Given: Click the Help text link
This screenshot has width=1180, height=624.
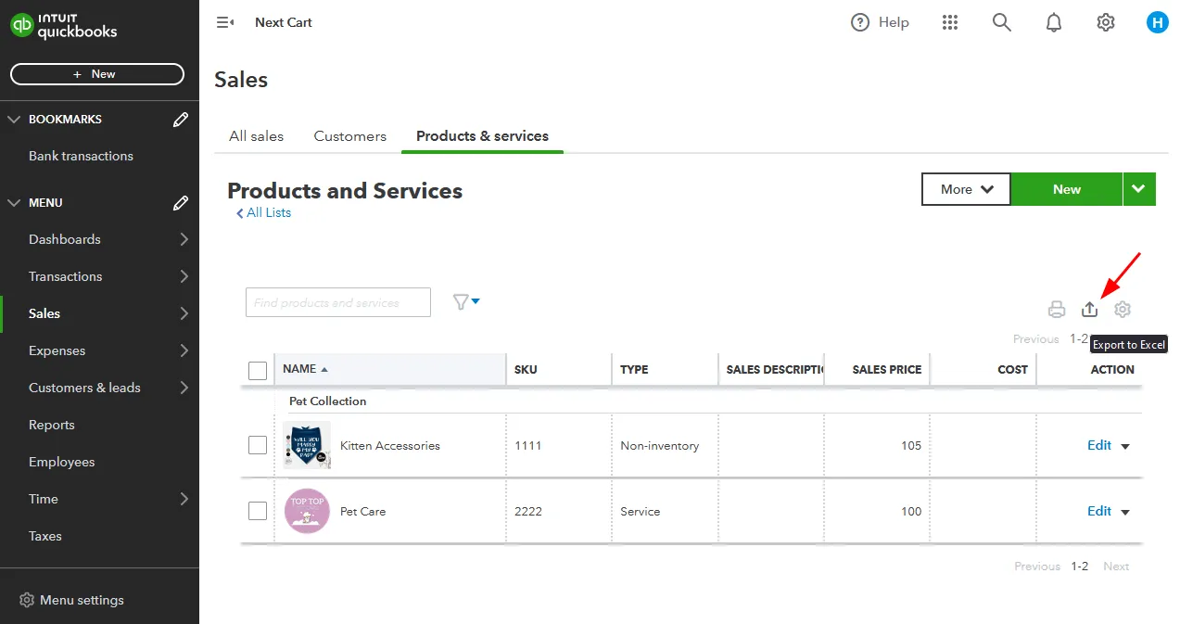Looking at the screenshot, I should 894,22.
